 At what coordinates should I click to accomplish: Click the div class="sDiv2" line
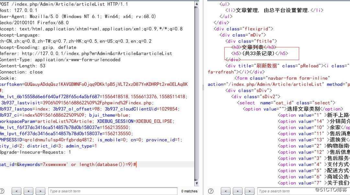pyautogui.click(x=255, y=97)
